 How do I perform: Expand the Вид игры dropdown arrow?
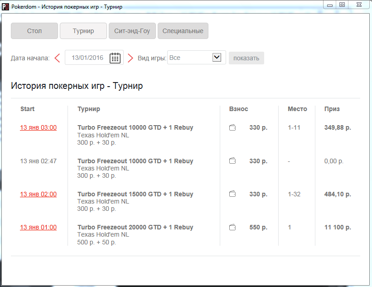[217, 58]
